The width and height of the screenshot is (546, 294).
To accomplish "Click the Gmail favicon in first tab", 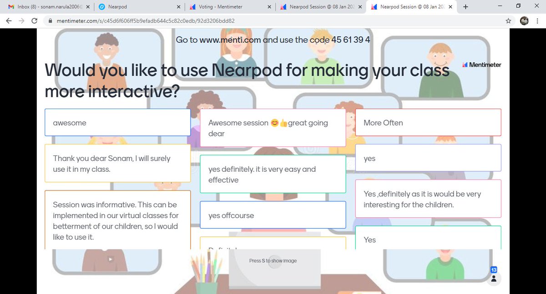I will (11, 7).
